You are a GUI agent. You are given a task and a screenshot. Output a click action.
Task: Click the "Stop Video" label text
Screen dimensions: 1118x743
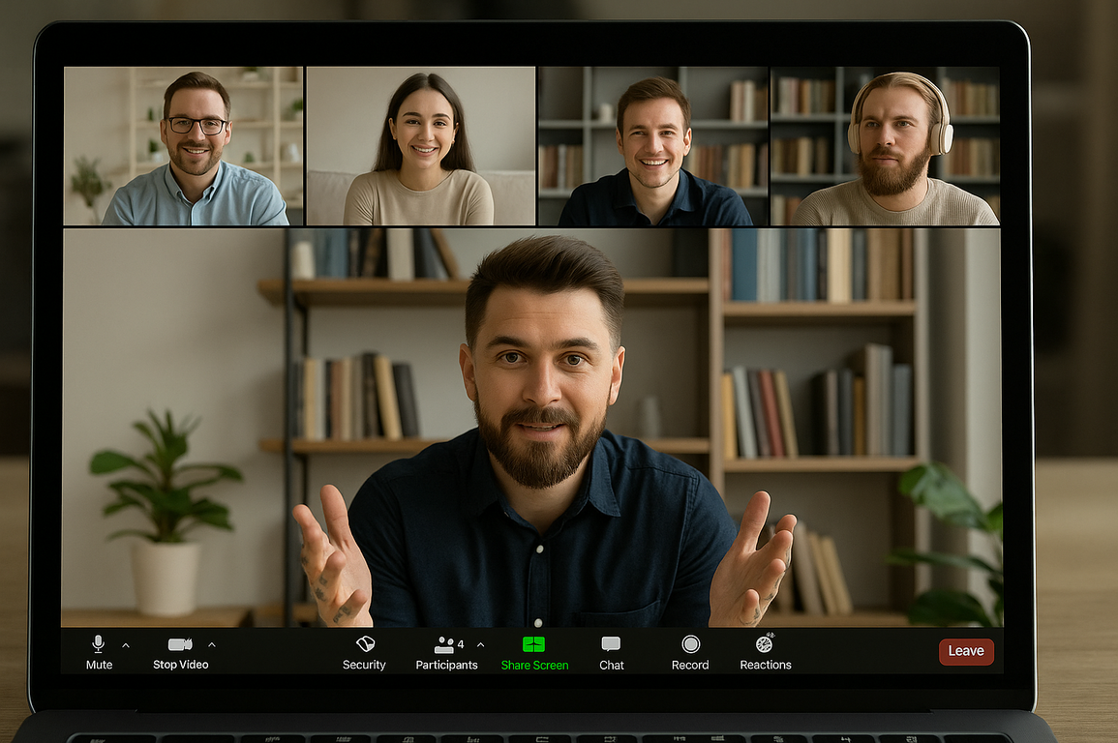[180, 665]
